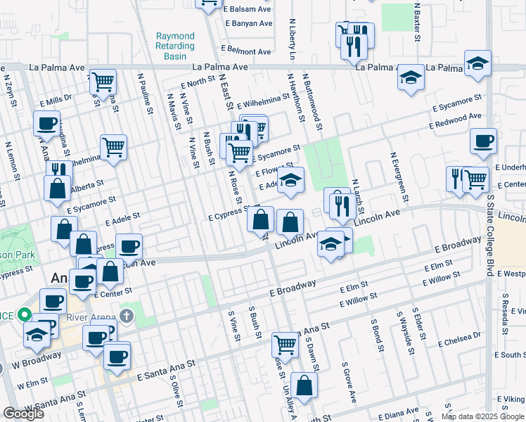Click the coffee cup marker below E Mills Dr

click(47, 124)
